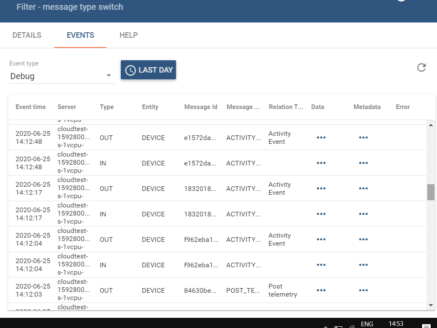This screenshot has height=328, width=437.
Task: View Data for the 14:12:48 OUT event
Action: click(x=321, y=137)
